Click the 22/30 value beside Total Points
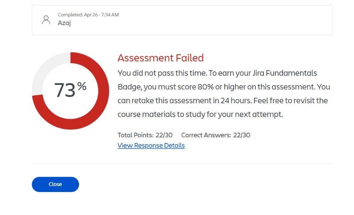Screen dimensions: 354x215 click(x=164, y=135)
